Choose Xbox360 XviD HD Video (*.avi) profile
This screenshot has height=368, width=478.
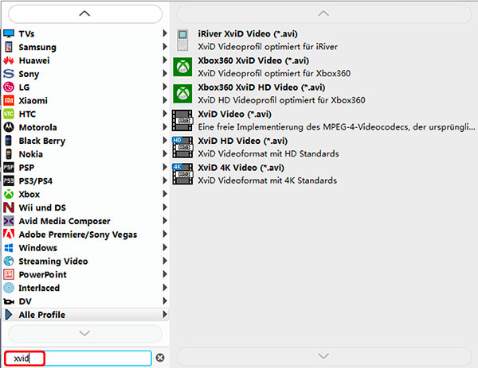coord(323,93)
